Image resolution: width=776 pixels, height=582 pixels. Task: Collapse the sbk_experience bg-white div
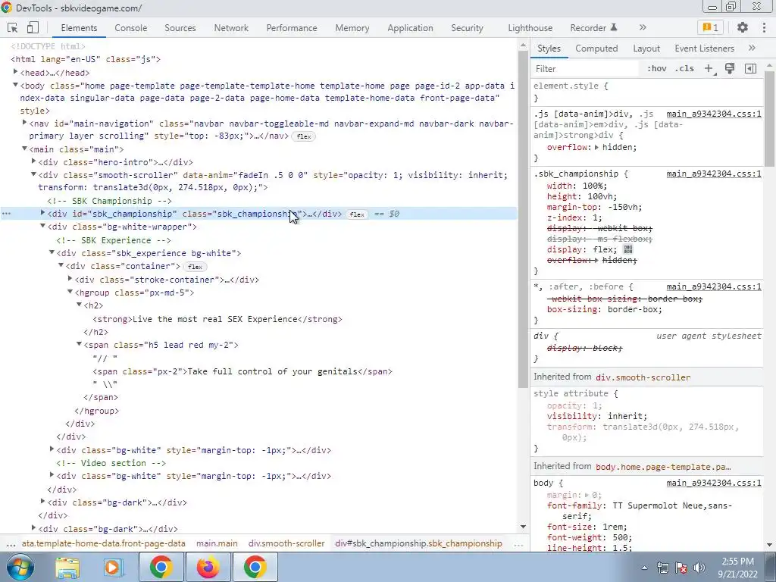(x=52, y=252)
